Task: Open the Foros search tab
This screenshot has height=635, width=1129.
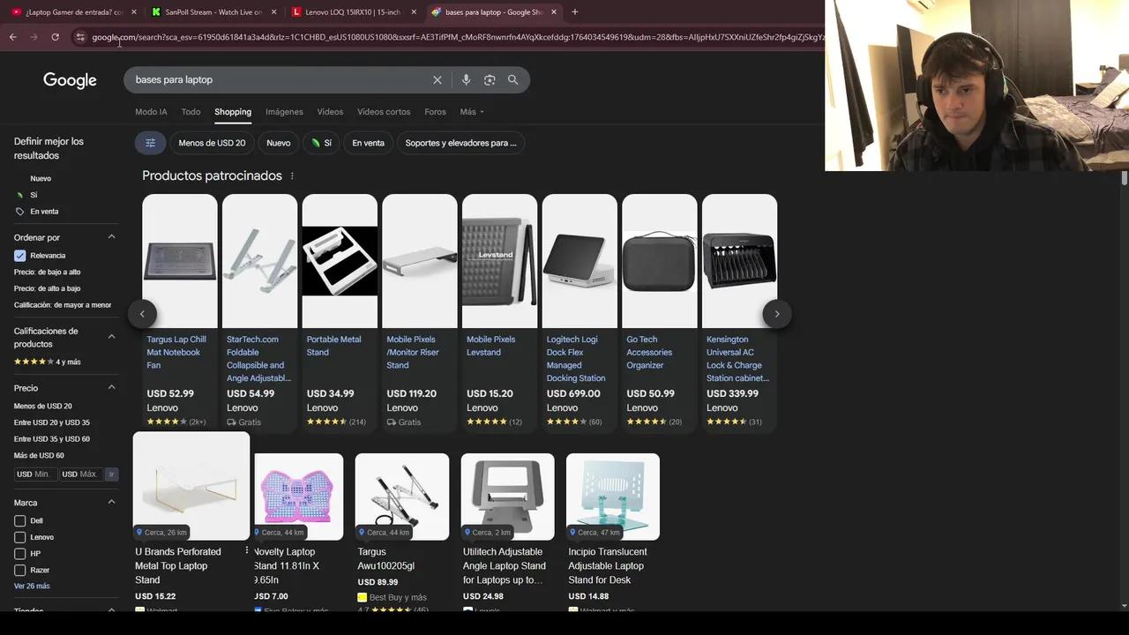Action: coord(435,112)
